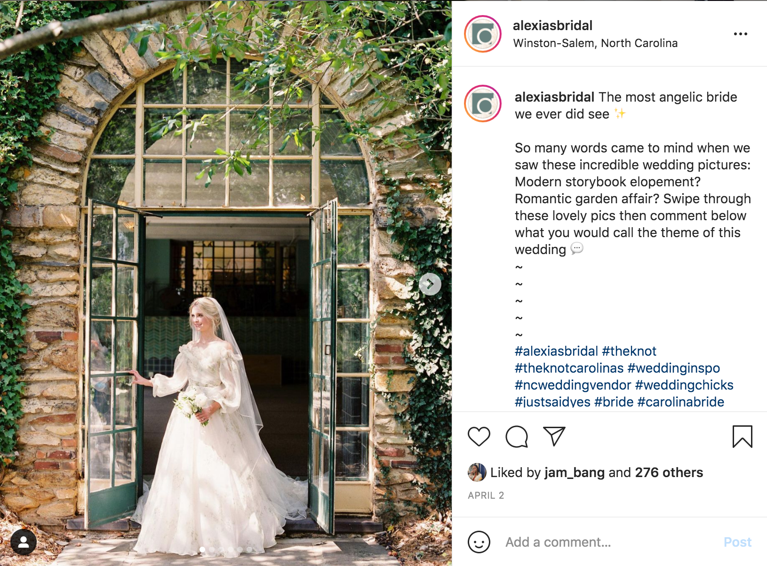
Task: Open jam_bang profile from likes
Action: [574, 472]
